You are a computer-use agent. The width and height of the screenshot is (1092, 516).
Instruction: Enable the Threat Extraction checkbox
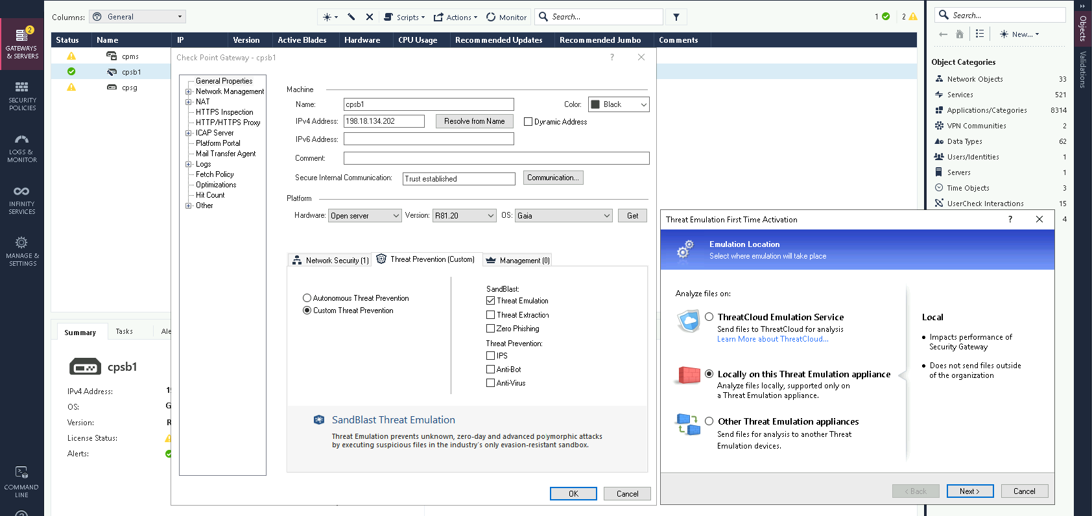491,315
